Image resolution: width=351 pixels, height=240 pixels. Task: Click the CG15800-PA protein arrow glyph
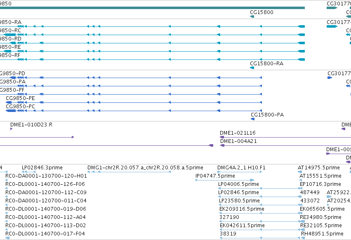(253, 119)
